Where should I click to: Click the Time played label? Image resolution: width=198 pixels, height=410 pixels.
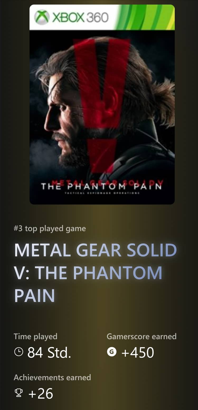click(x=35, y=337)
